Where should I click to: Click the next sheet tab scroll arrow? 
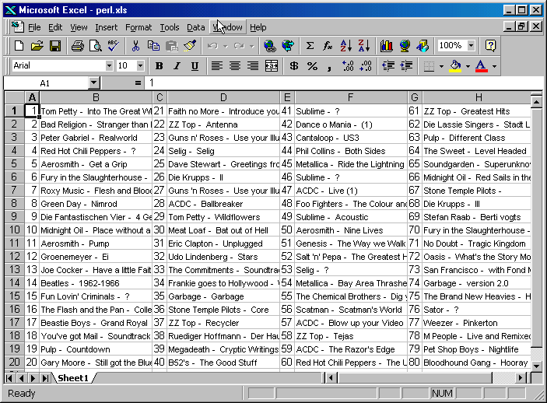coord(33,378)
